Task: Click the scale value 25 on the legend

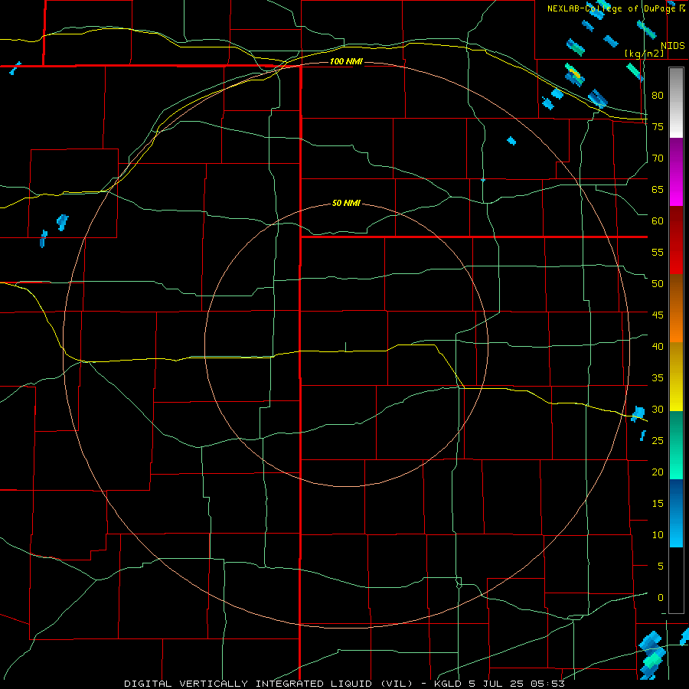Action: (658, 440)
